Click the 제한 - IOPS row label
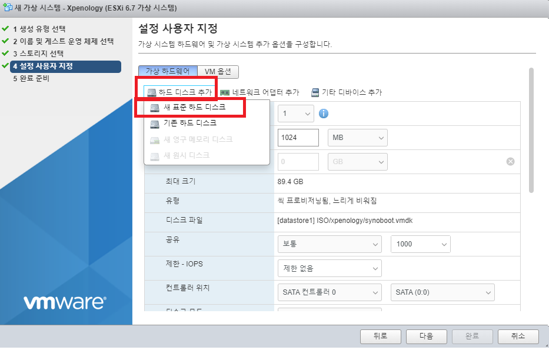 [184, 264]
